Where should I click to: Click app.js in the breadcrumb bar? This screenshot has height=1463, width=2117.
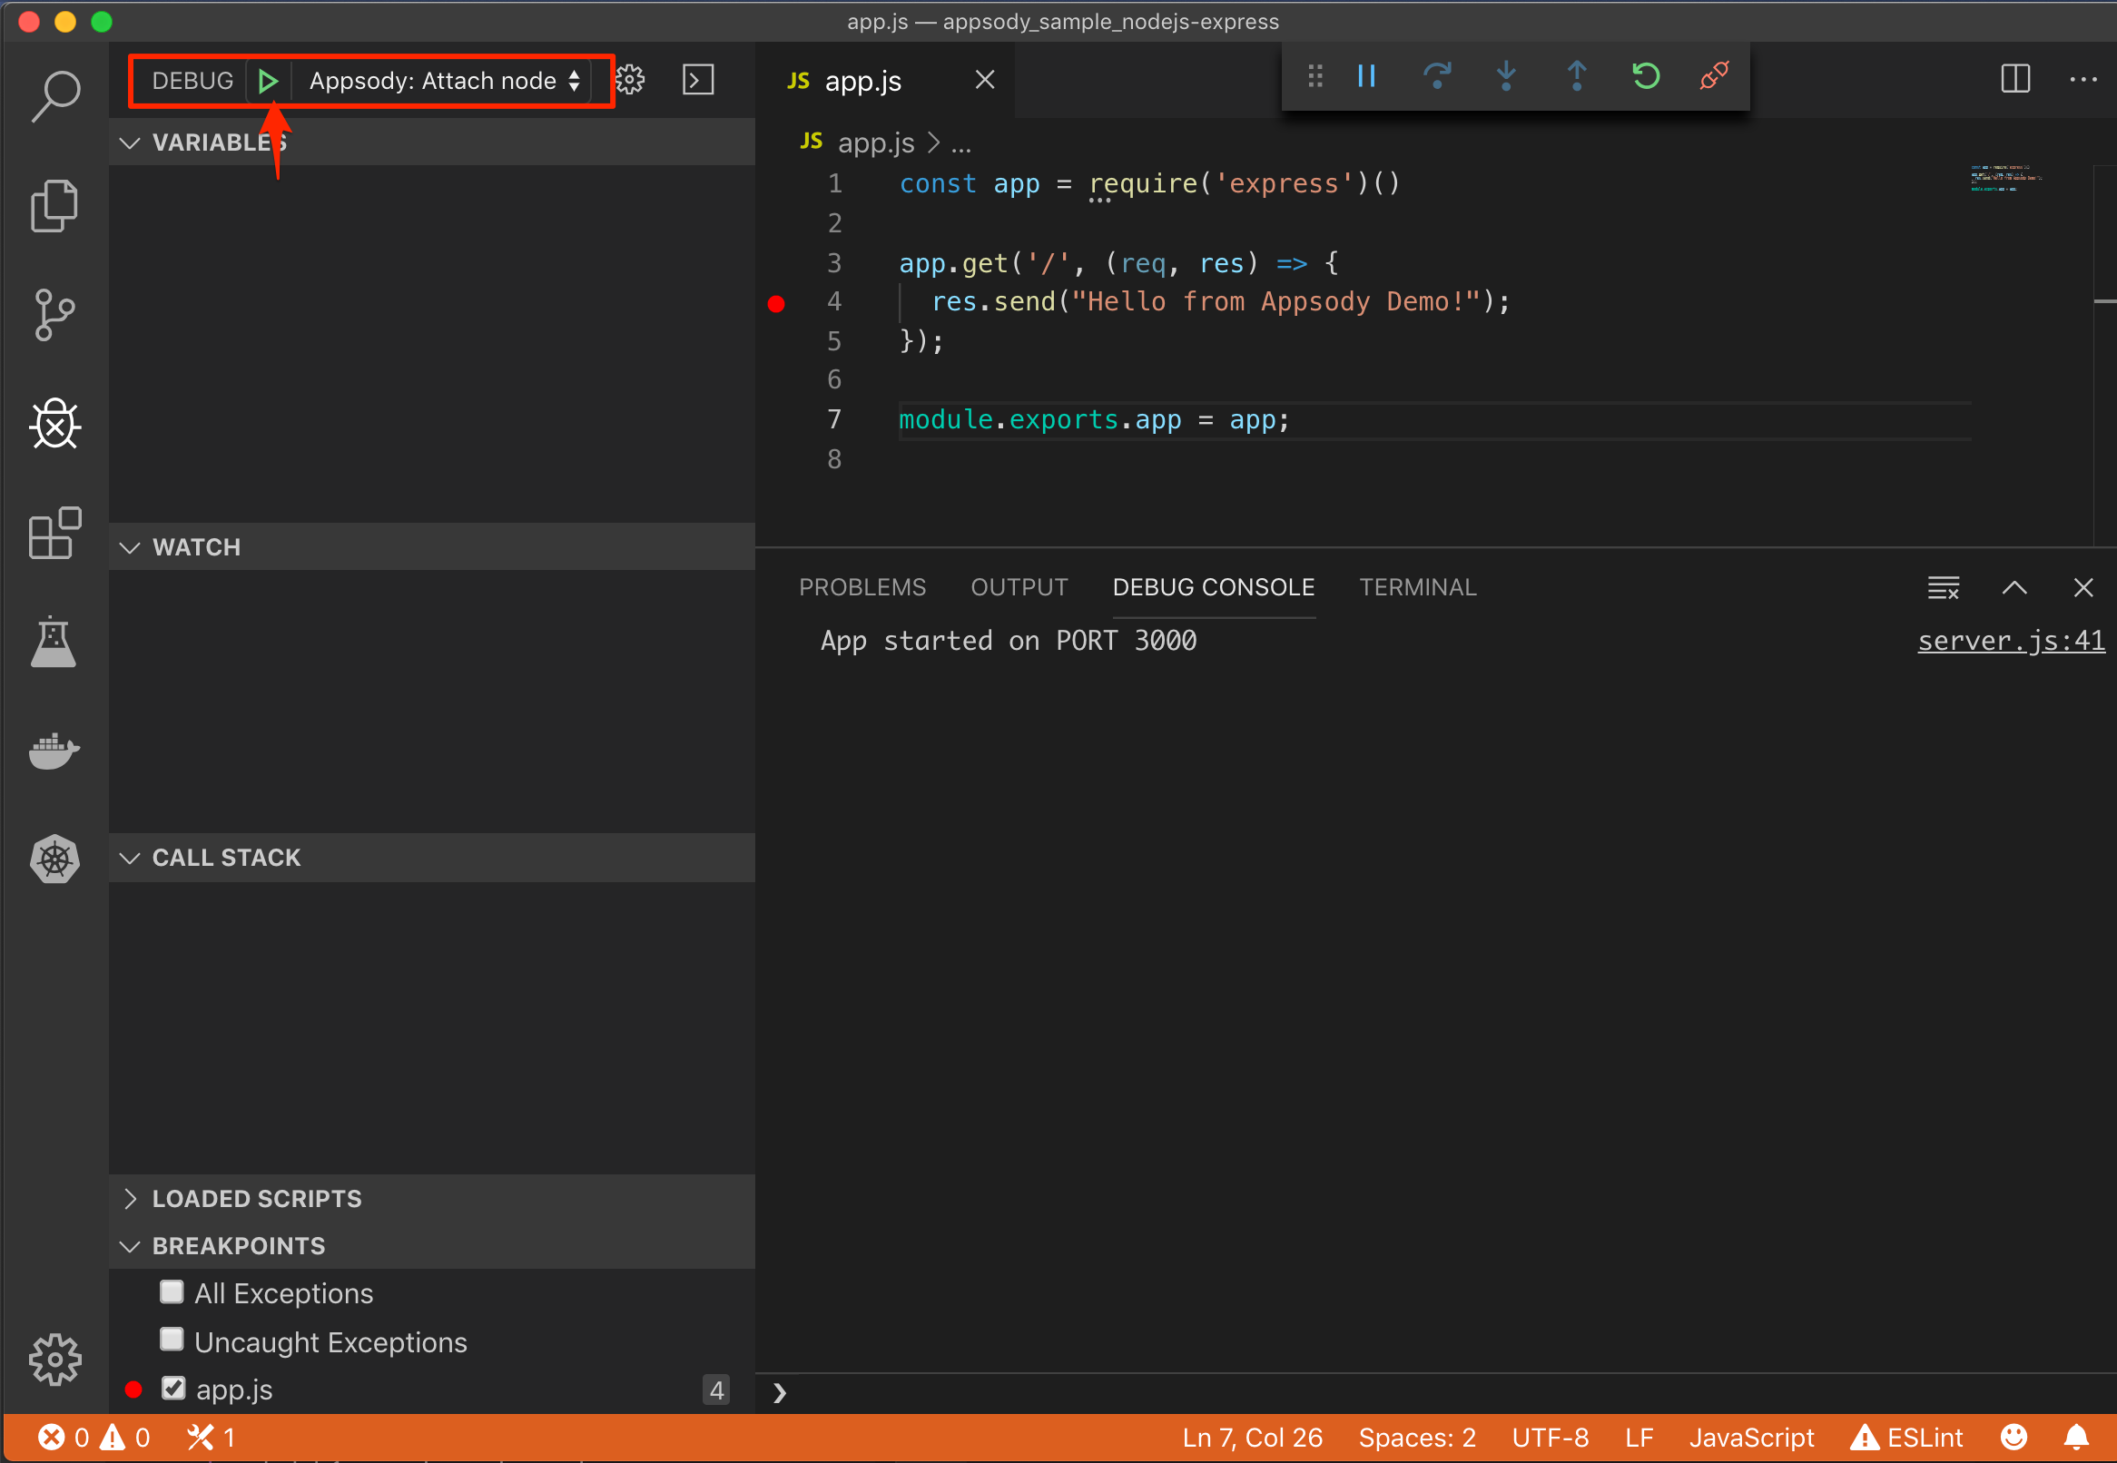pyautogui.click(x=876, y=143)
